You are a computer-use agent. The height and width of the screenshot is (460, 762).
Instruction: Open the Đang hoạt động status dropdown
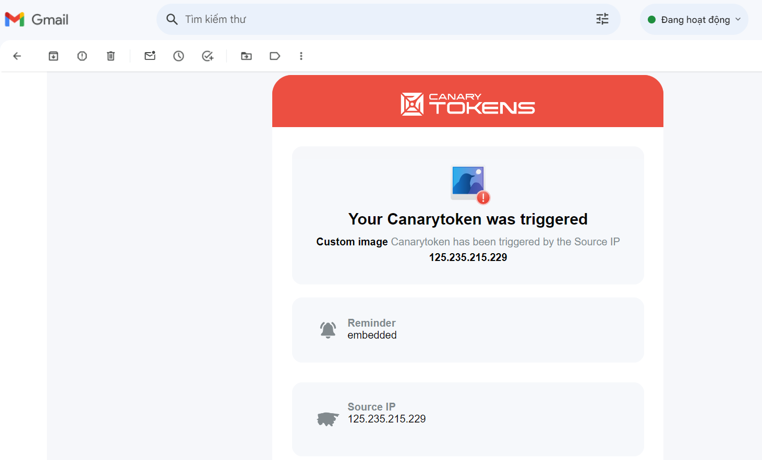pyautogui.click(x=694, y=19)
